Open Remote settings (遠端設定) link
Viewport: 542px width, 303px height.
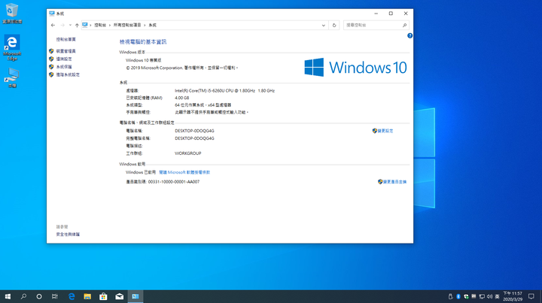point(64,59)
